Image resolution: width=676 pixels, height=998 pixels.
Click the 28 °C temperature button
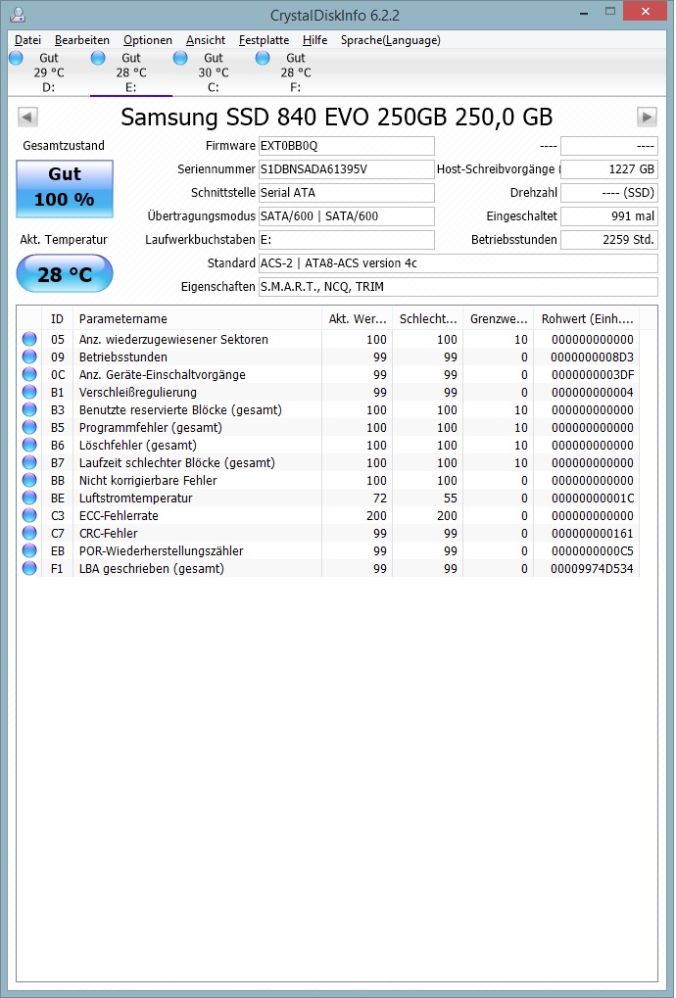(x=65, y=274)
